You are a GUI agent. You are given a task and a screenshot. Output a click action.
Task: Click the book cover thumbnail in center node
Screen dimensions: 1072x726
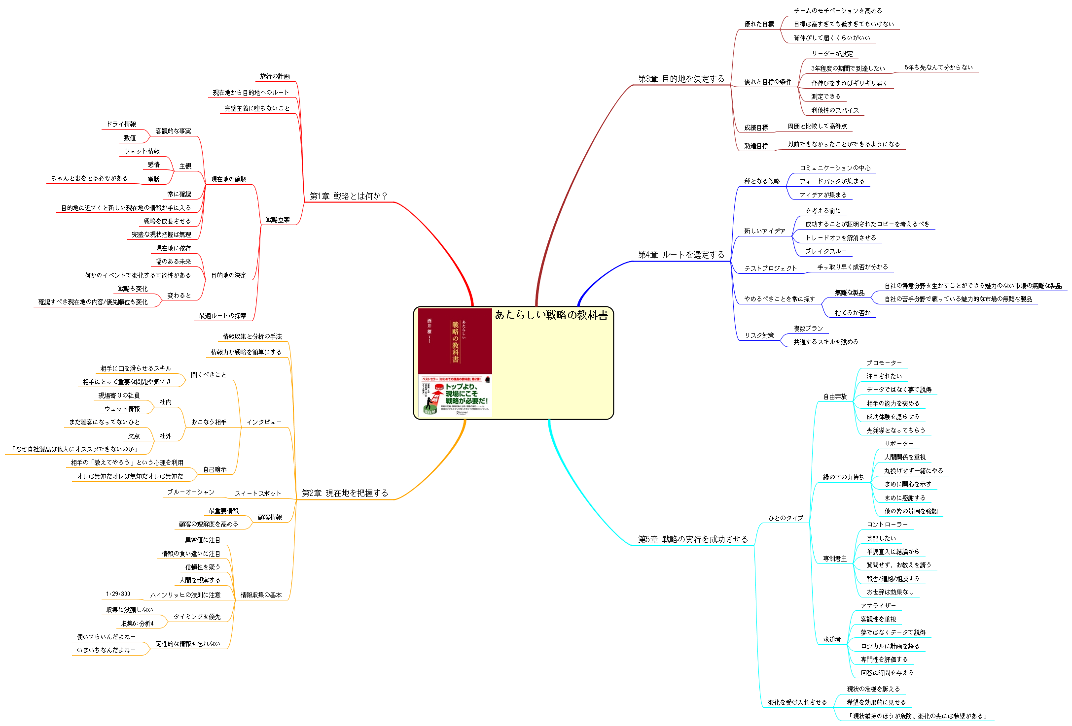pos(455,363)
